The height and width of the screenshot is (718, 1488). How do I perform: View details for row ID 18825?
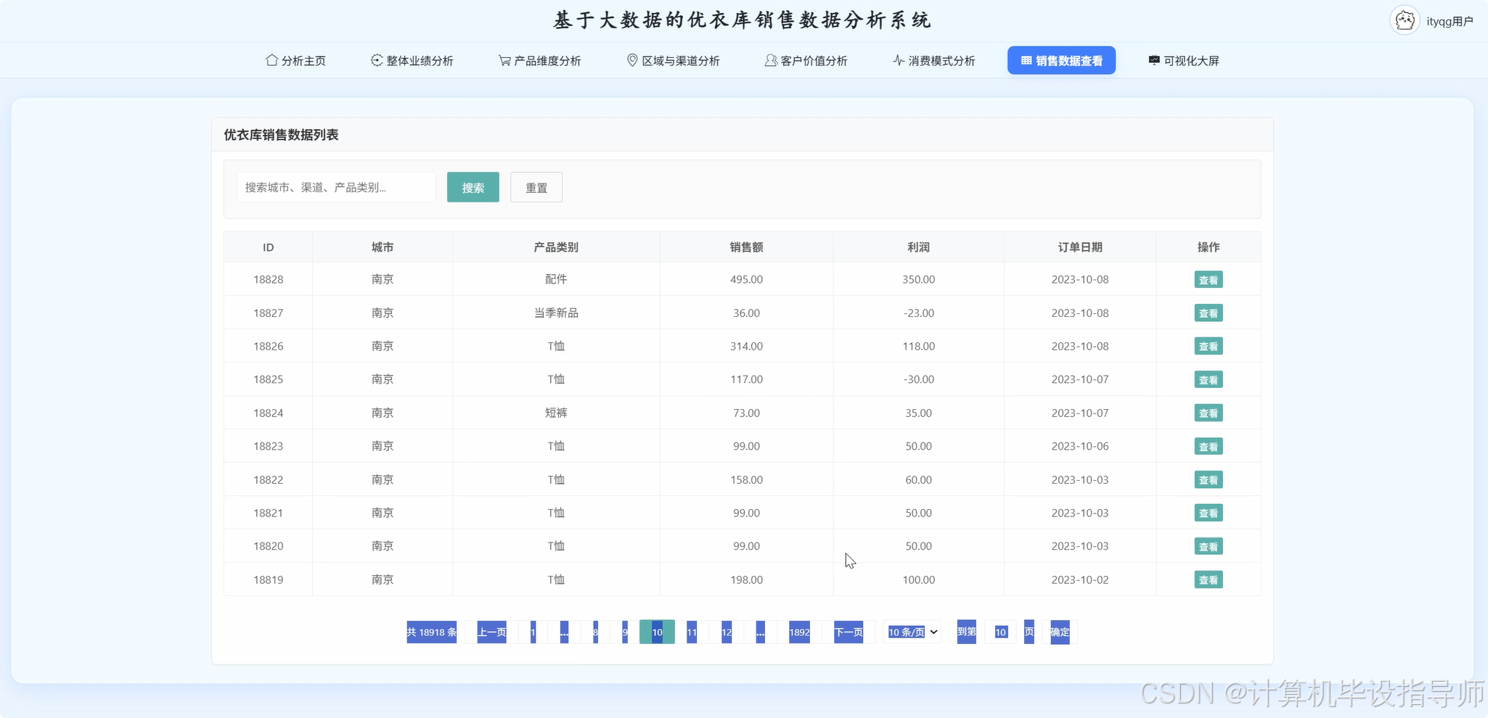(1209, 380)
